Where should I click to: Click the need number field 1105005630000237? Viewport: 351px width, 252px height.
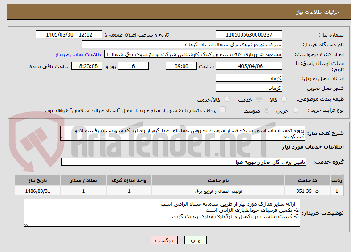[x=249, y=34]
